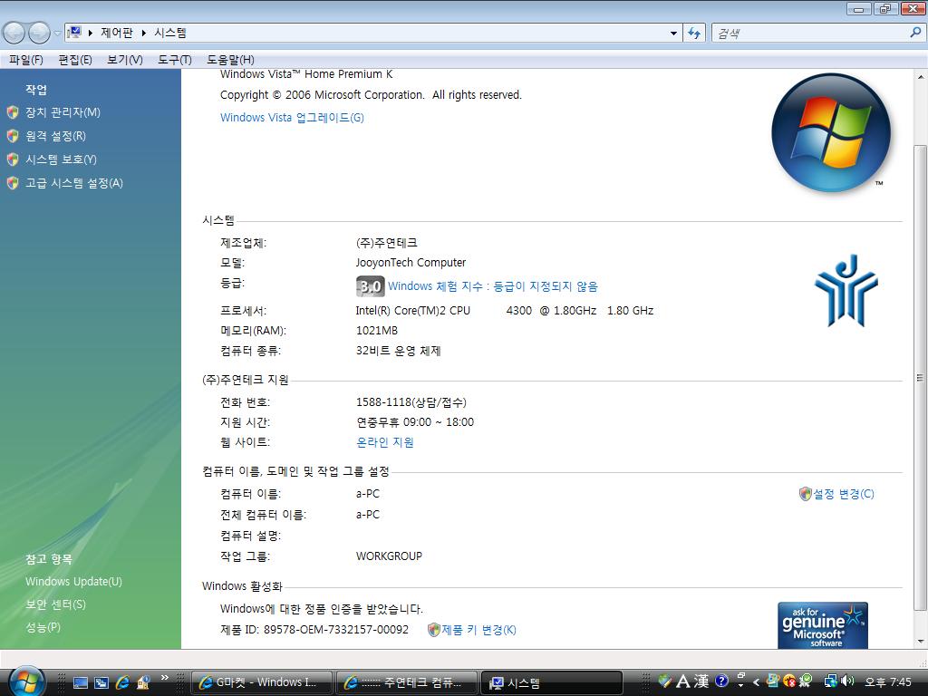Click Show Desktop quick launch icon
Screen dimensions: 928x696
point(81,683)
